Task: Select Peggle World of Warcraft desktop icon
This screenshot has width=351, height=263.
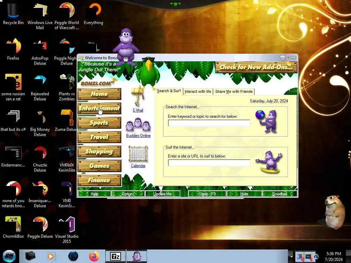Action: pos(67,16)
